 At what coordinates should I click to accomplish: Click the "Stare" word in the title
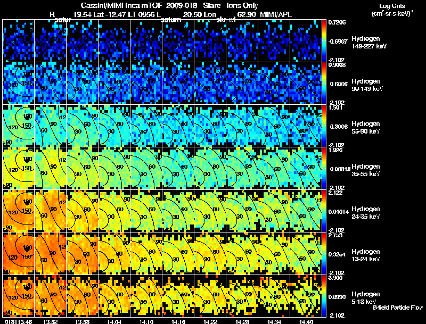point(212,5)
